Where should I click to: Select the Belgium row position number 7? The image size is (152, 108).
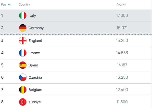coord(2,89)
